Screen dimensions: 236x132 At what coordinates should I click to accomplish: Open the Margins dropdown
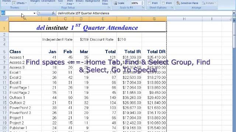35,2
